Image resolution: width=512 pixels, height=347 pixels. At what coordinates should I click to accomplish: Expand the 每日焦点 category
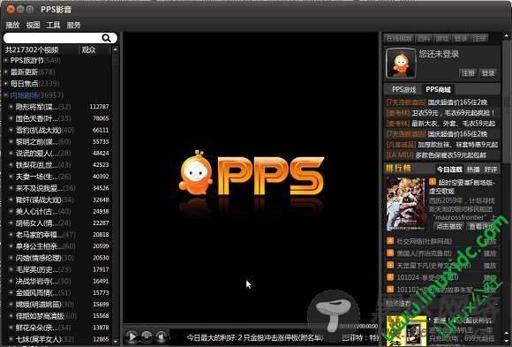click(6, 84)
